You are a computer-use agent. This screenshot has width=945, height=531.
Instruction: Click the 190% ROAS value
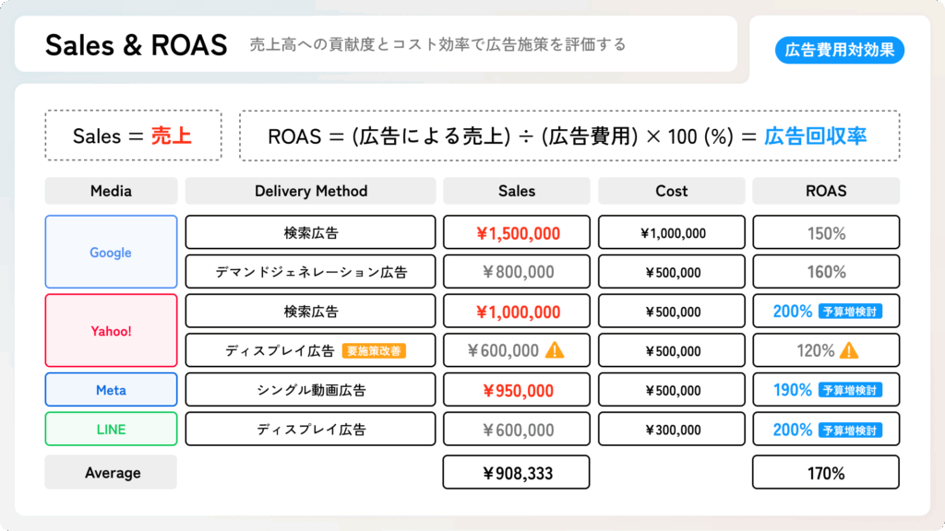tap(793, 390)
